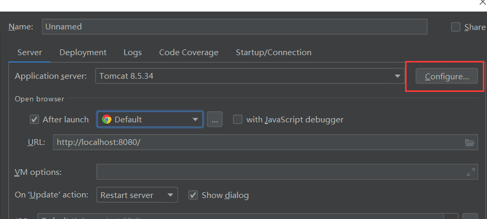The image size is (487, 219).
Task: Uncheck the Show dialog checkbox
Action: [193, 195]
